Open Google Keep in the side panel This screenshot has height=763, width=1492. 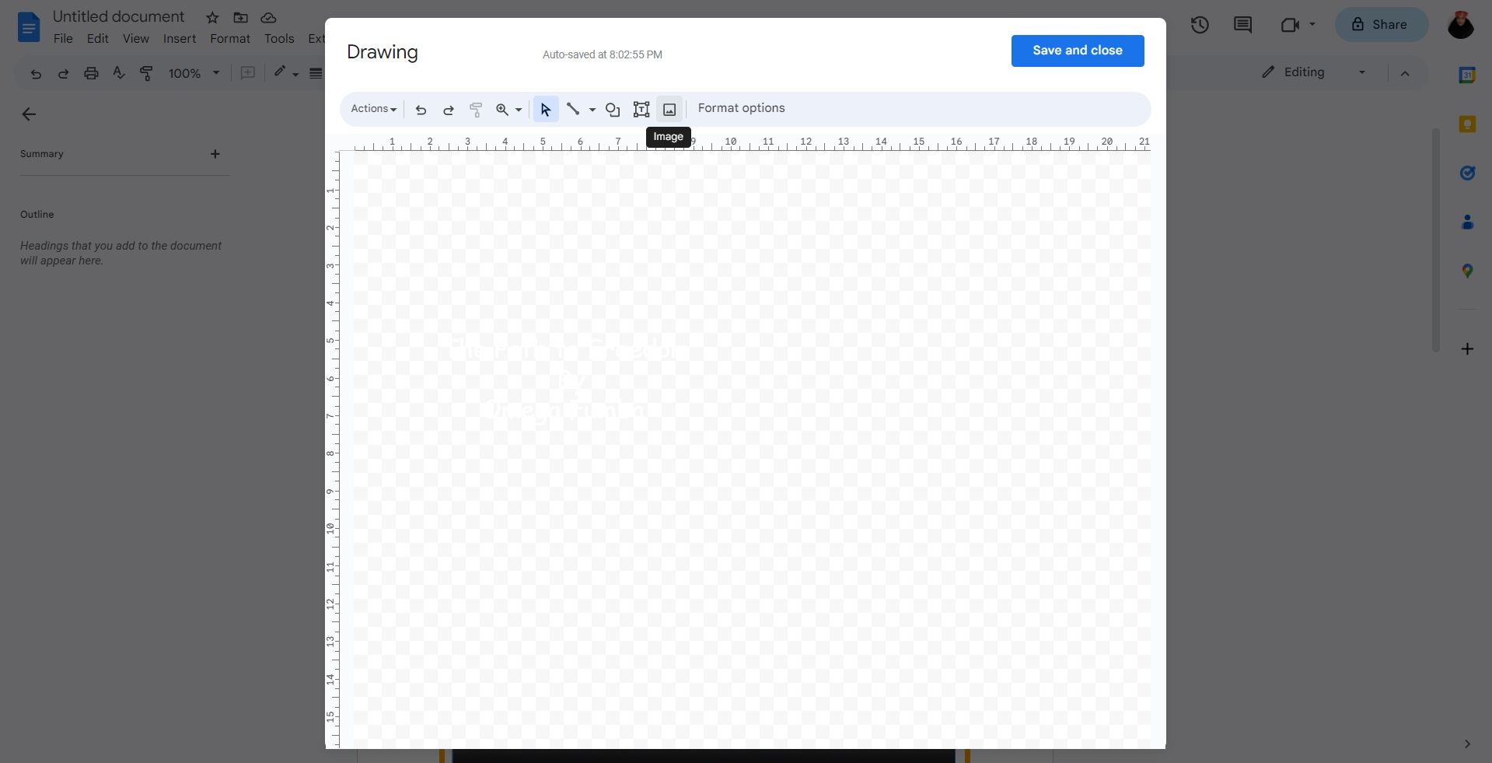click(1468, 124)
